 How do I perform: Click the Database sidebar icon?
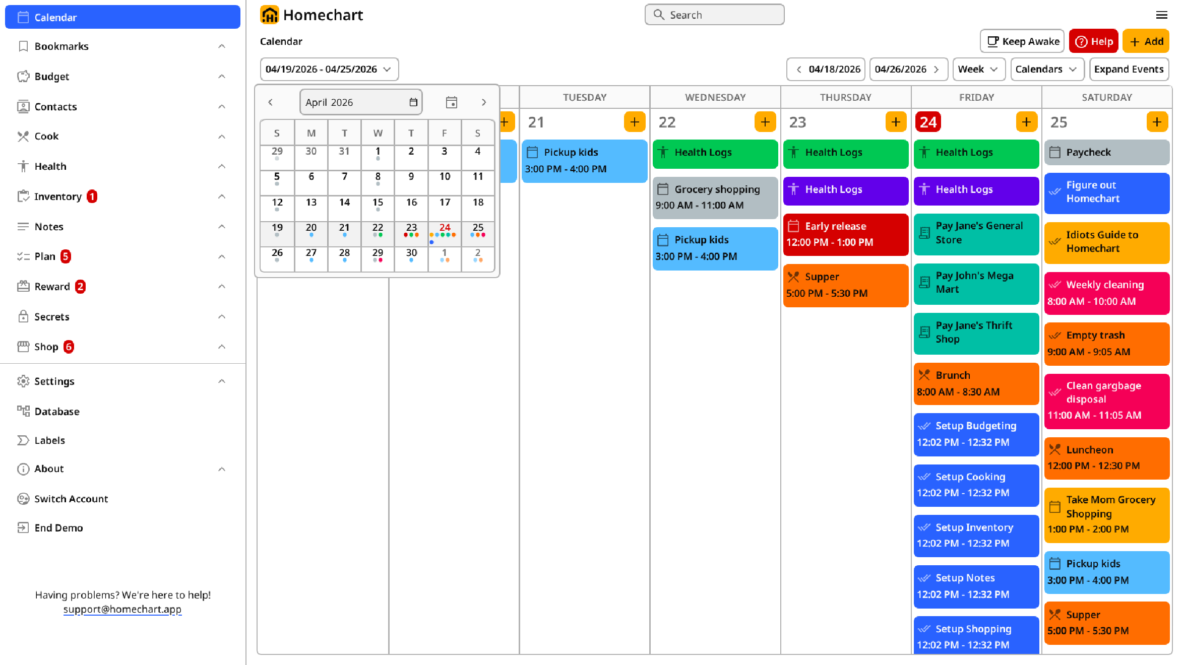tap(23, 411)
